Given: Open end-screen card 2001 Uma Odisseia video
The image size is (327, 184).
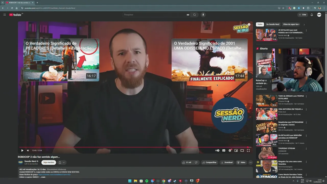Looking at the screenshot, I should pyautogui.click(x=209, y=60).
